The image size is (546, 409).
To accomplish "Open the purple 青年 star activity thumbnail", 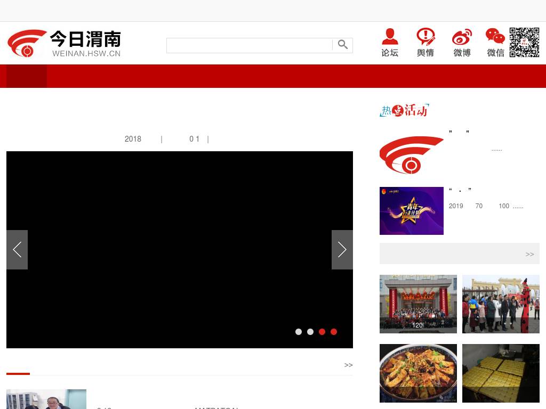I will coord(412,211).
